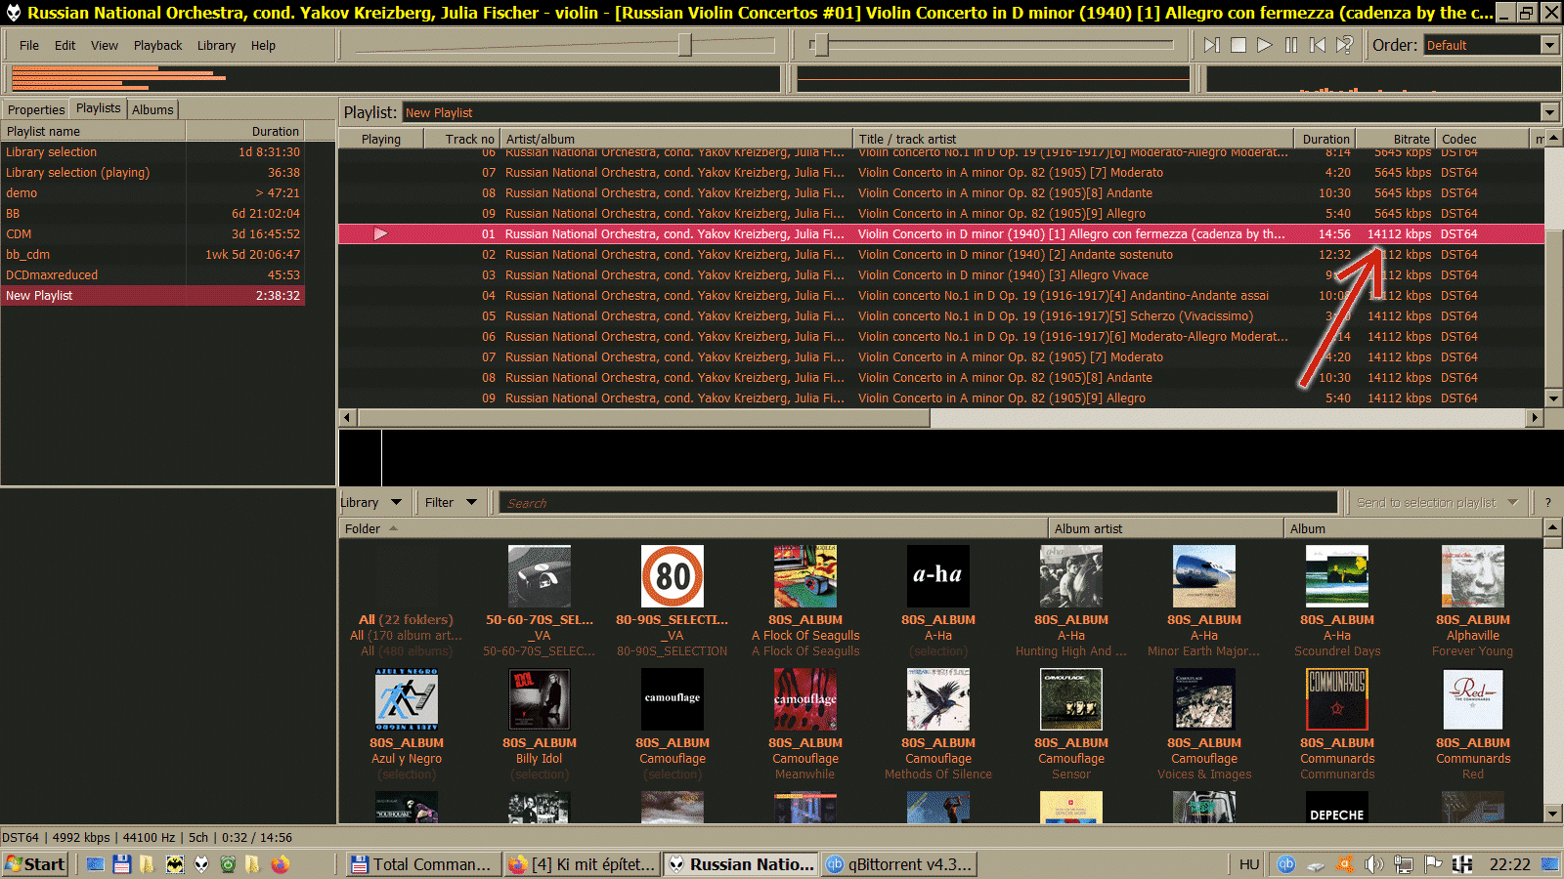
Task: Sort playlist by the Codec column
Action: click(x=1482, y=139)
